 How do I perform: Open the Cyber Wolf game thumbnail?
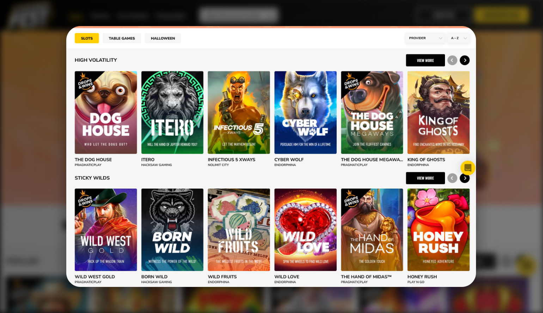pos(305,112)
